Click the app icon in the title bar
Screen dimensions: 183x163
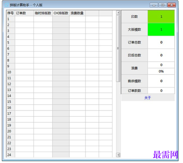pos(6,5)
